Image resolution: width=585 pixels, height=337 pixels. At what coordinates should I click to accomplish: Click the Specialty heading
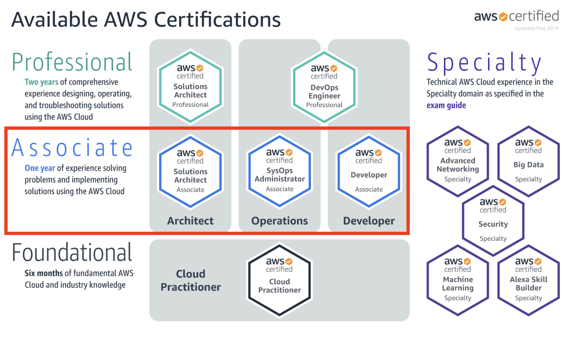(484, 63)
